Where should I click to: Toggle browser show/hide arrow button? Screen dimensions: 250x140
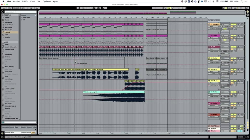tap(2, 12)
